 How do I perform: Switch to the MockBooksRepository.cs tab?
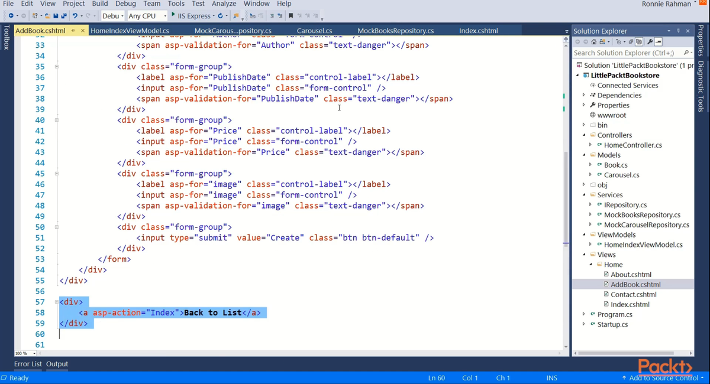[396, 31]
